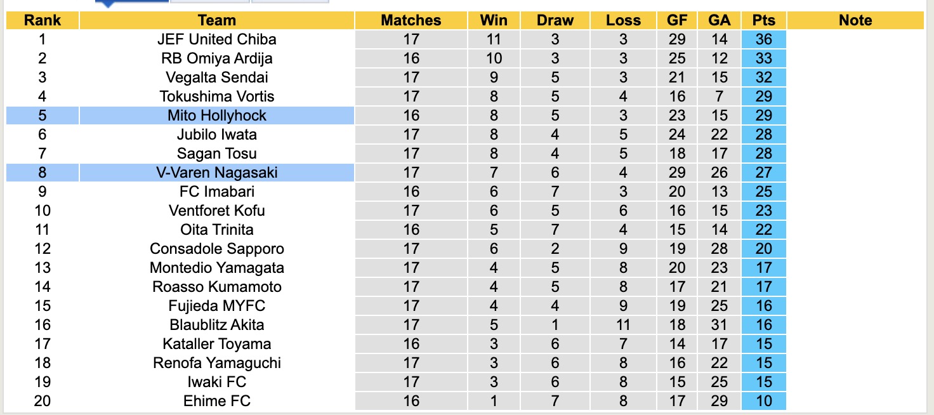The width and height of the screenshot is (934, 415).
Task: Click the Draw column header
Action: coord(555,20)
